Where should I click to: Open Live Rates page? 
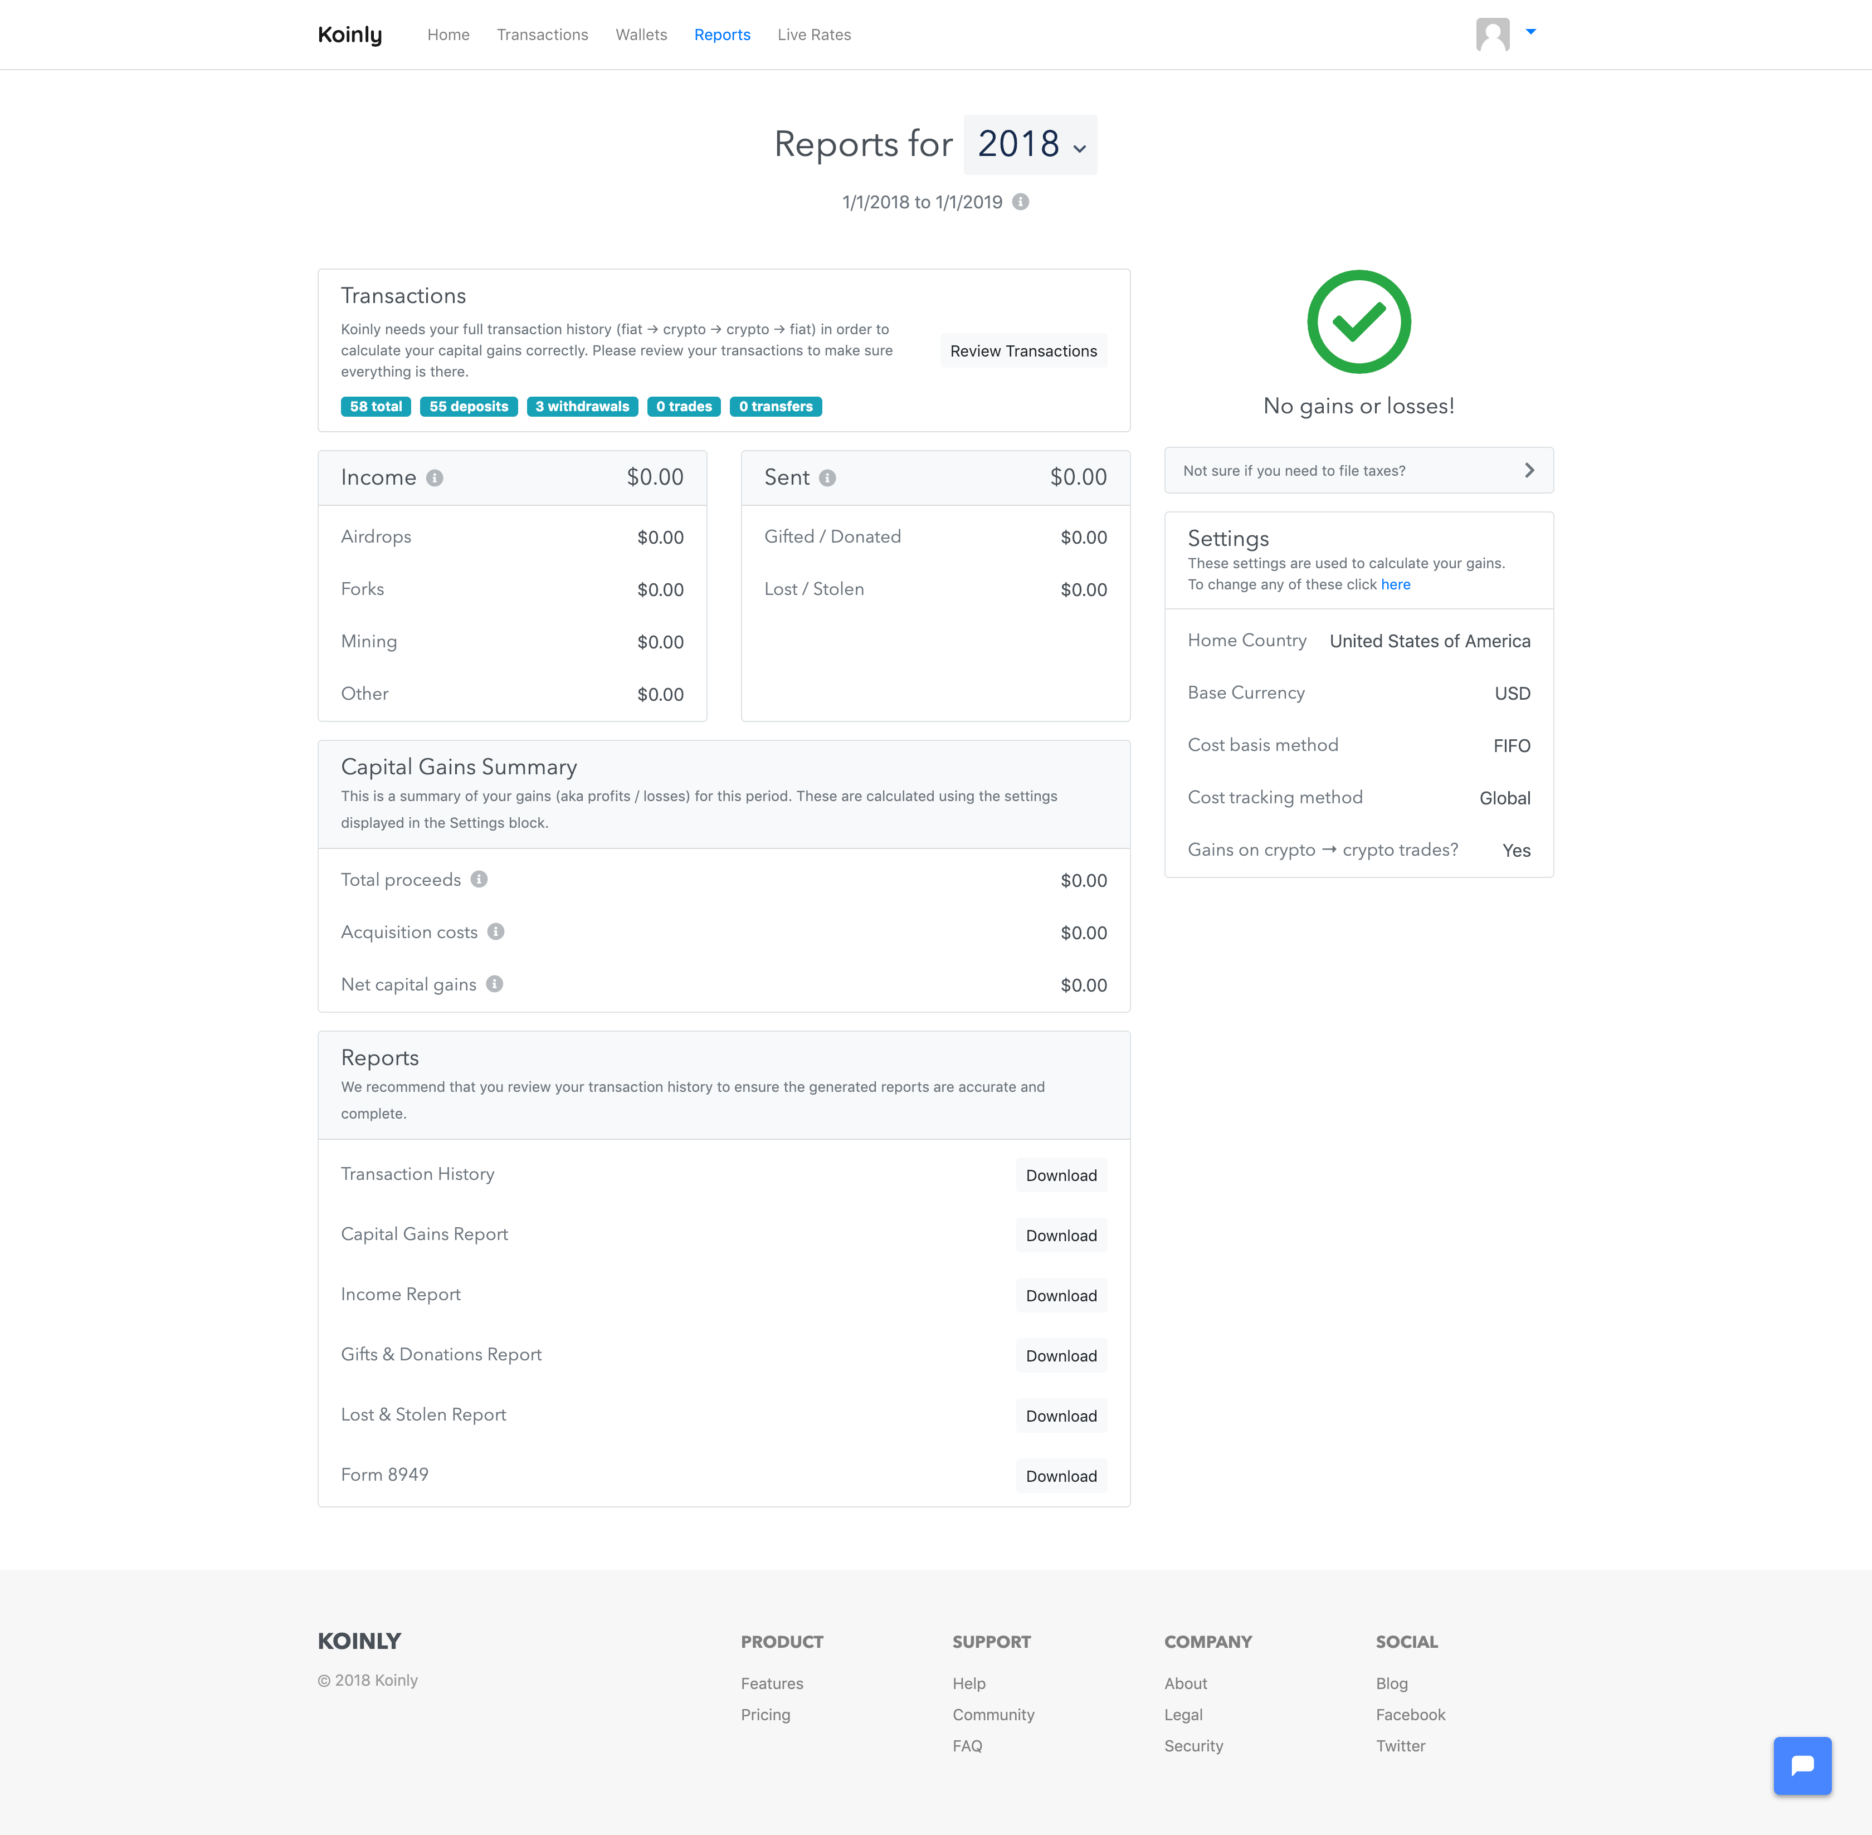point(813,35)
